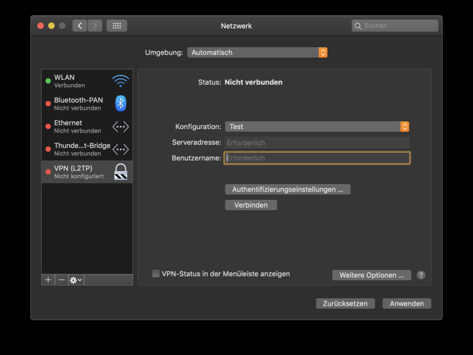
Task: Click the Bluetooth-PAN icon in sidebar
Action: point(120,103)
